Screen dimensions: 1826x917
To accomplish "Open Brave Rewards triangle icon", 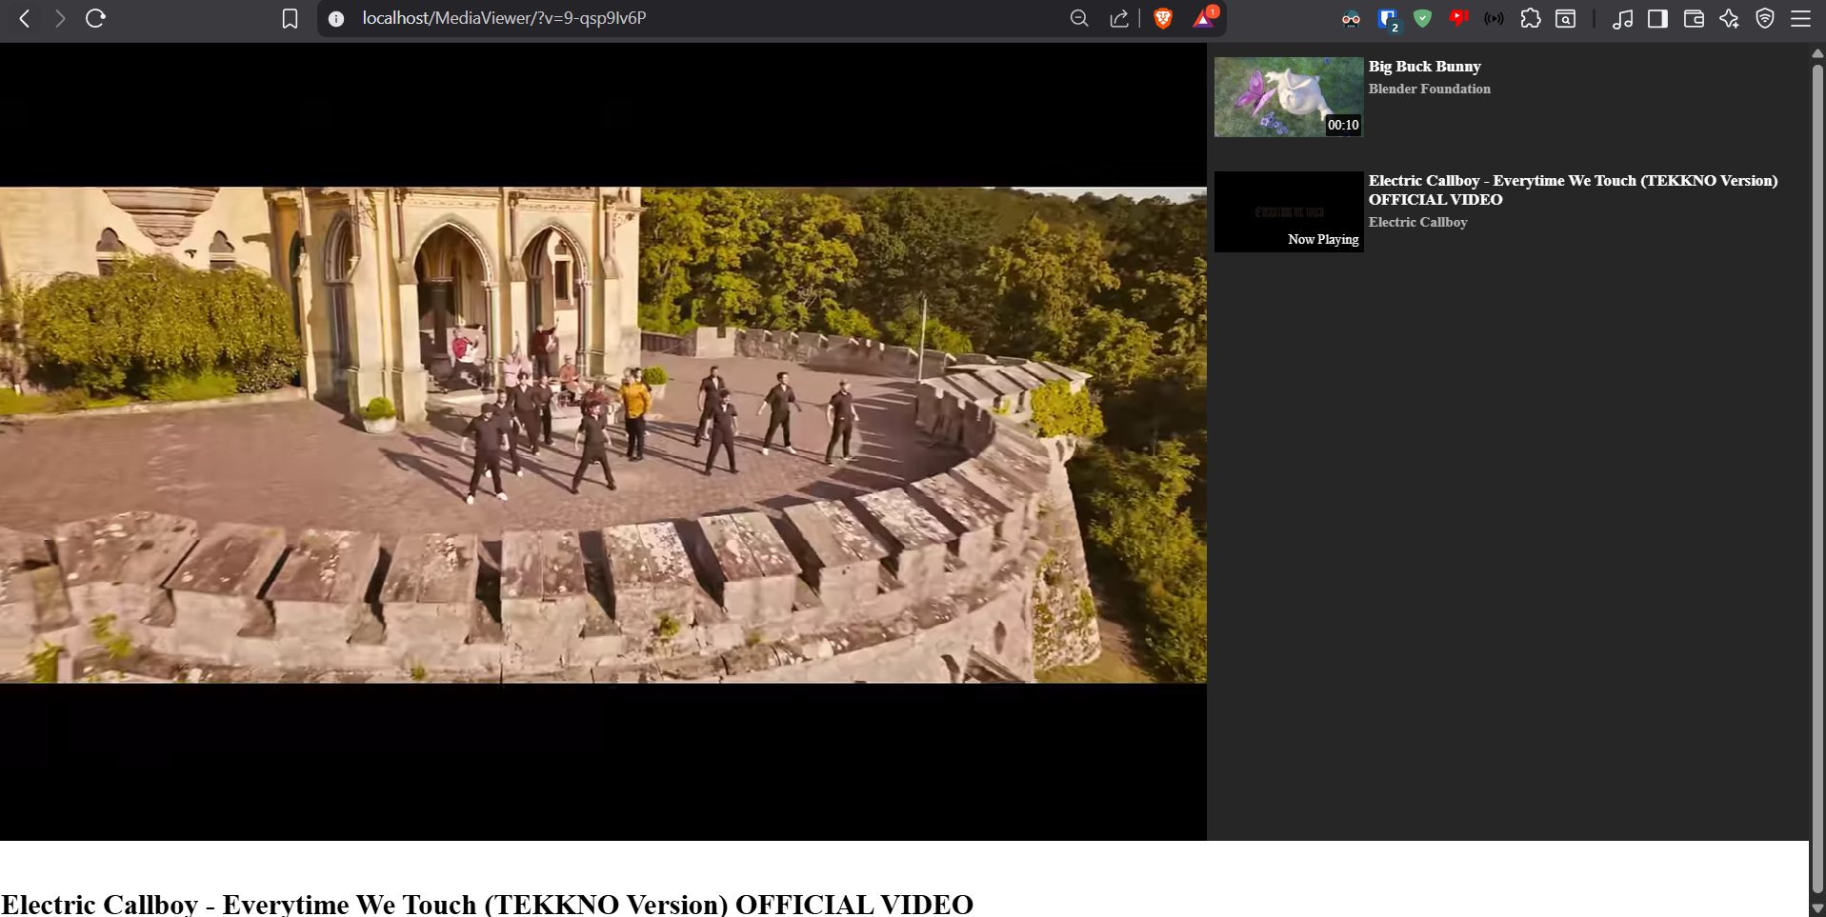I will 1203,18.
